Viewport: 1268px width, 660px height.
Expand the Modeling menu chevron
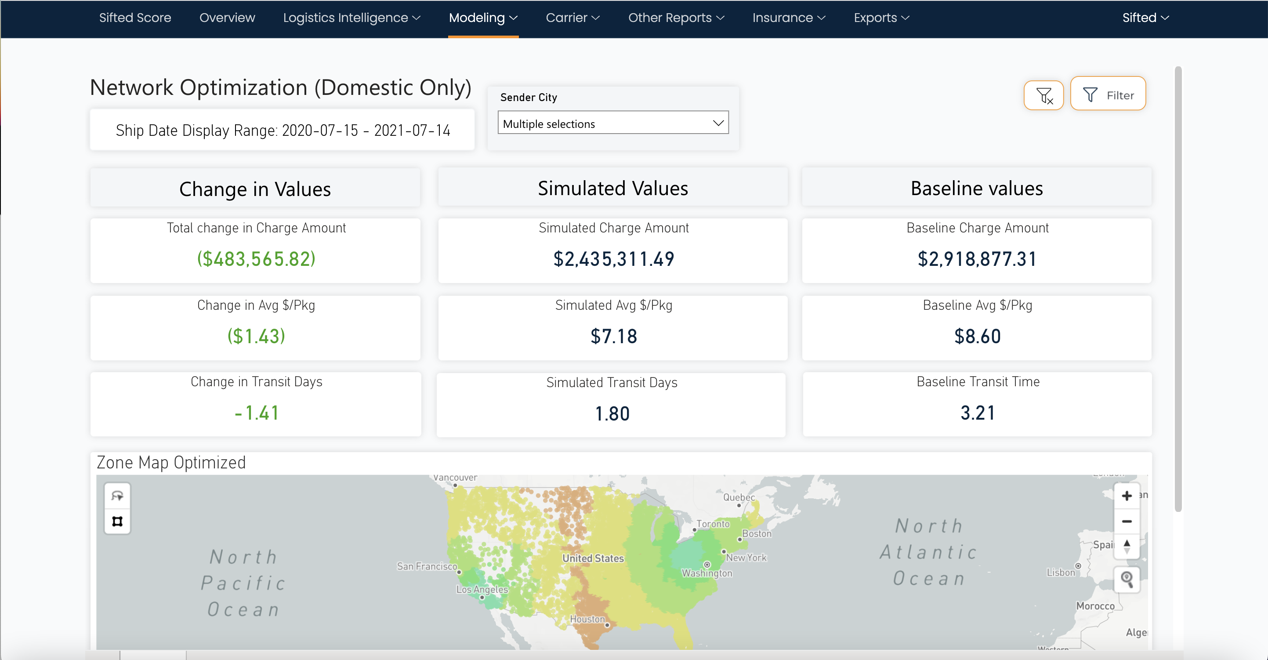(x=514, y=18)
